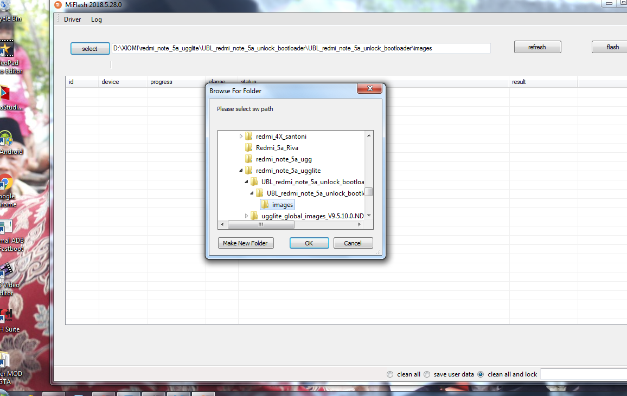Screen dimensions: 627x396
Task: Select the clean all radio option
Action: [390, 374]
